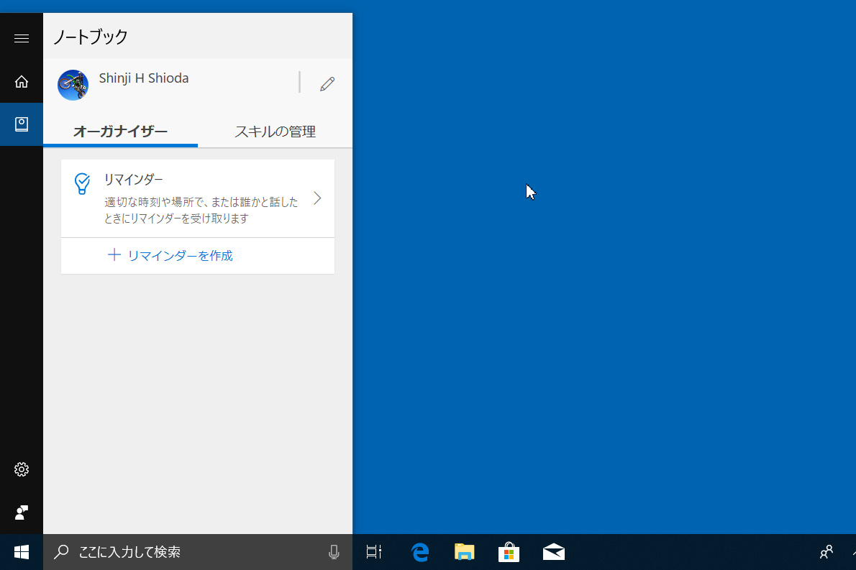Open File Explorer from taskbar
The width and height of the screenshot is (856, 570).
(x=464, y=552)
